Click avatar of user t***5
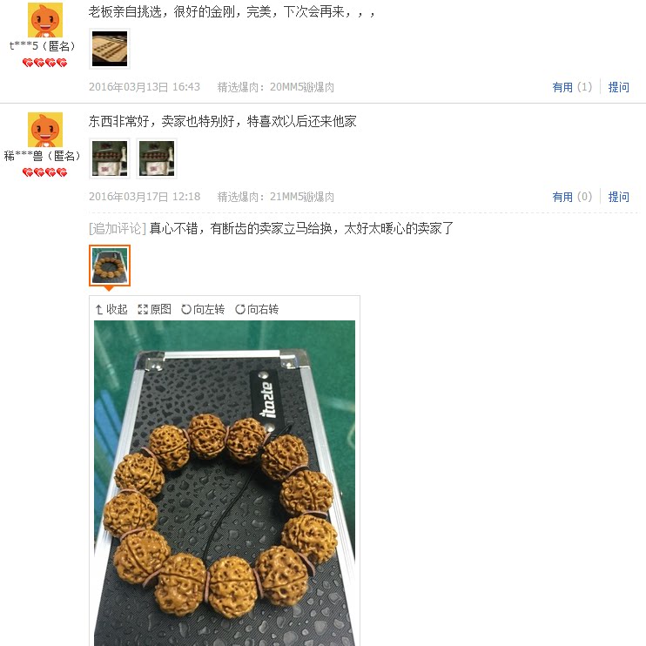The height and width of the screenshot is (646, 646). [x=45, y=20]
